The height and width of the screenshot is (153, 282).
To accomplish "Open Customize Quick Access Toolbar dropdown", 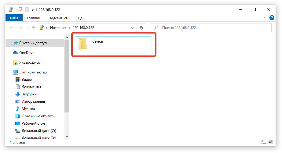I will [x=33, y=10].
